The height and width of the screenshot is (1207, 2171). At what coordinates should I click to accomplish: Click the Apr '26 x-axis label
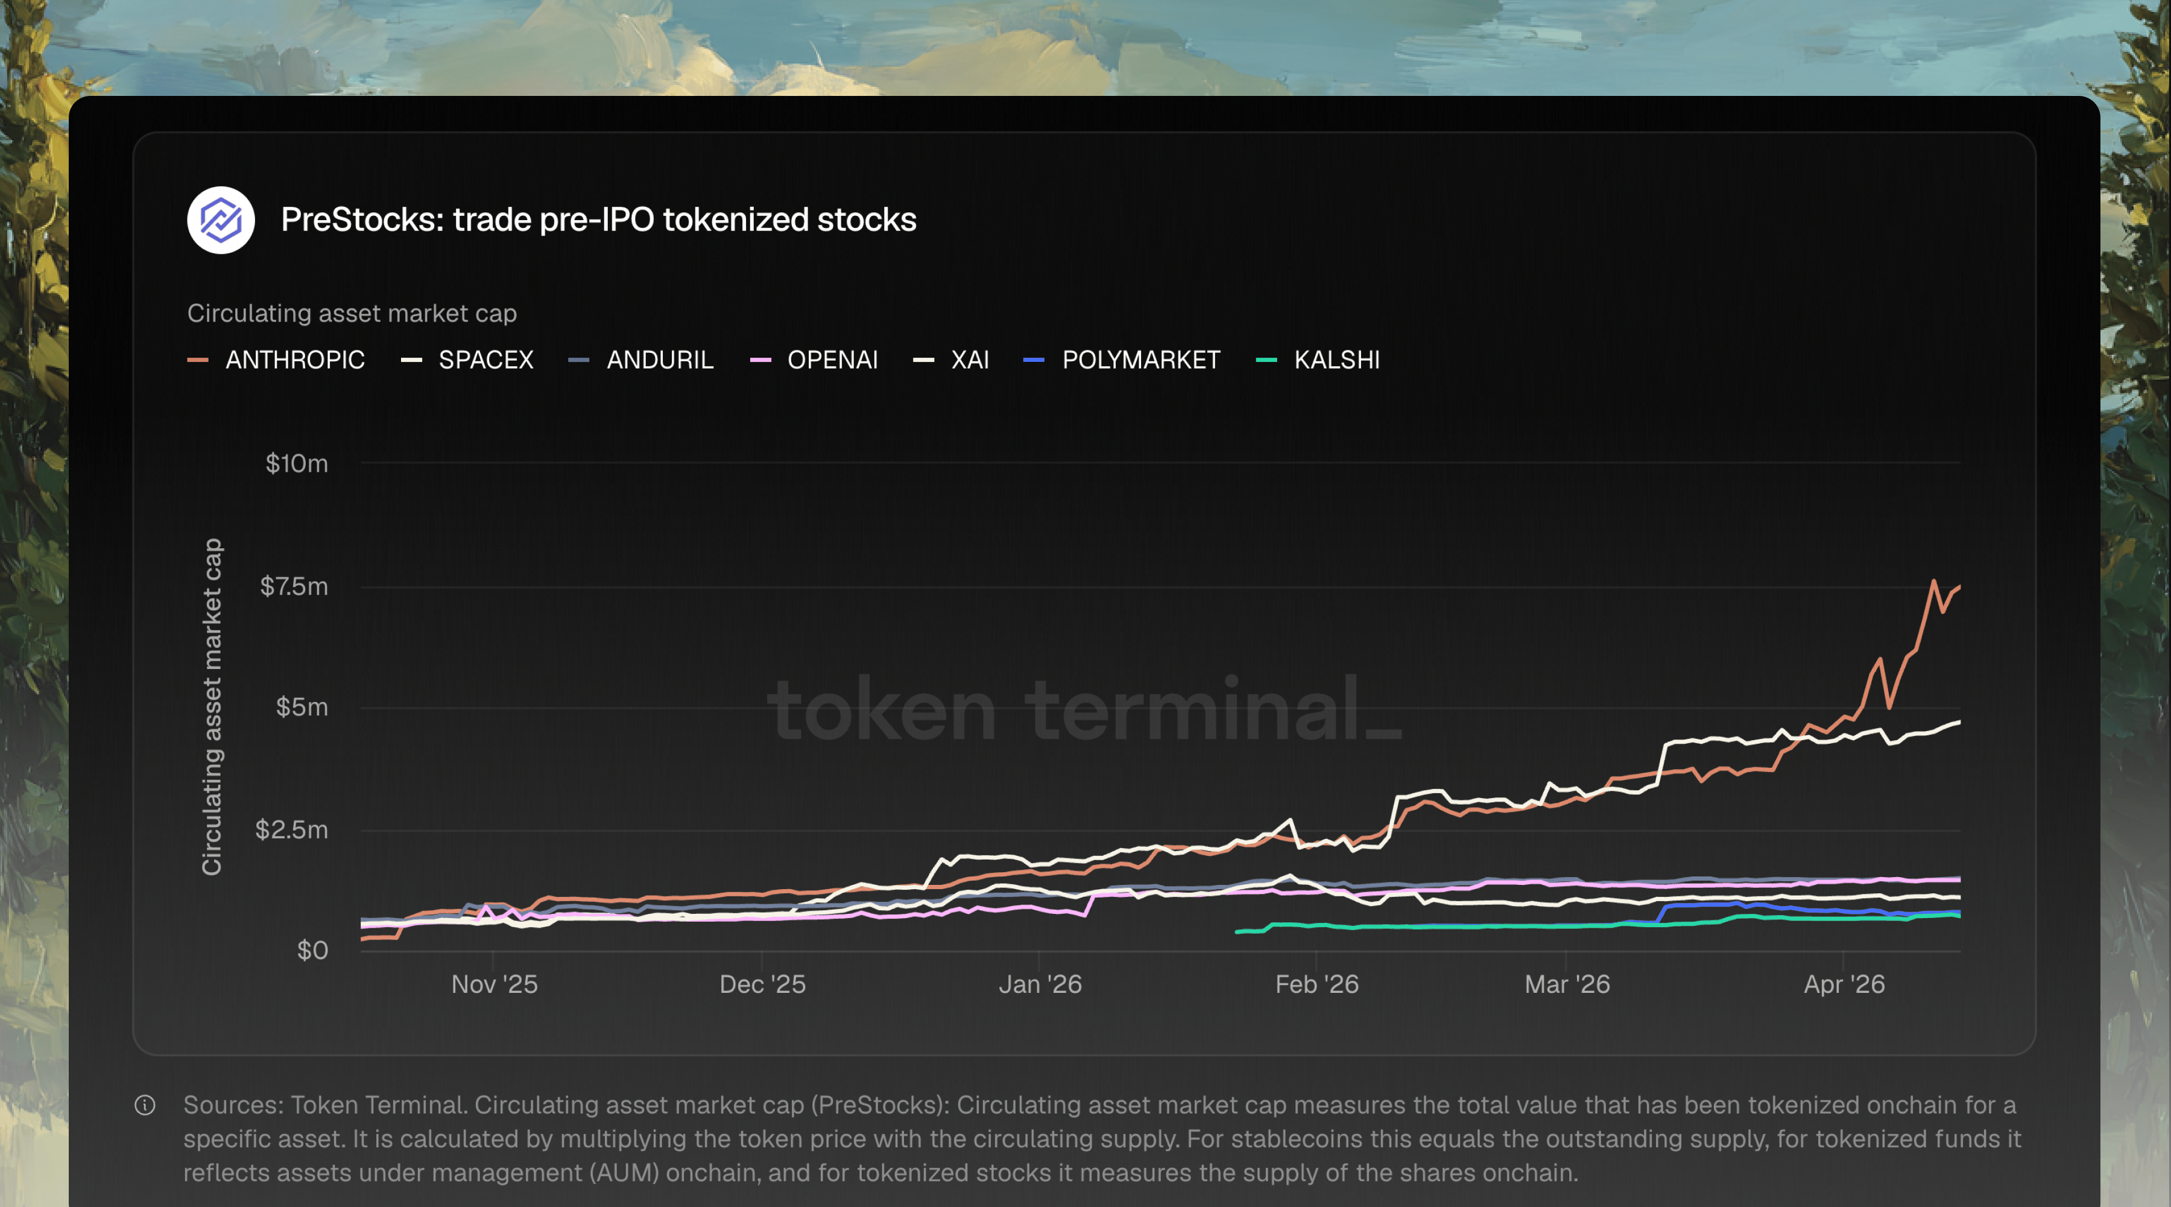[1844, 984]
